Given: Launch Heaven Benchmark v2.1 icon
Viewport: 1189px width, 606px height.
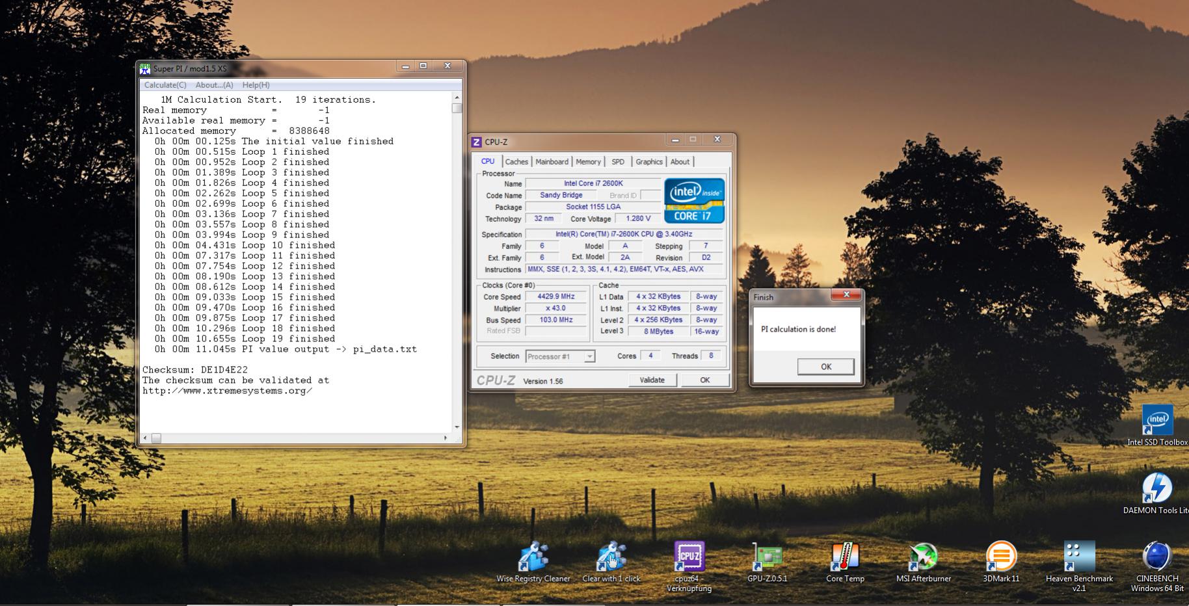Looking at the screenshot, I should tap(1079, 567).
